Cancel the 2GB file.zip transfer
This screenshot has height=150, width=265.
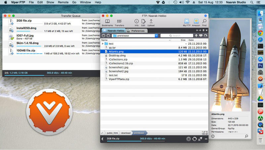click(188, 139)
